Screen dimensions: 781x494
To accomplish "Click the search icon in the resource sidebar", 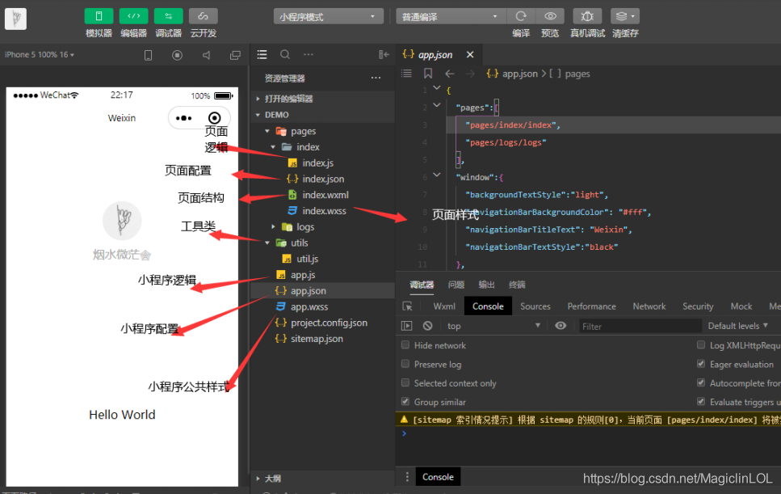I will [x=284, y=53].
